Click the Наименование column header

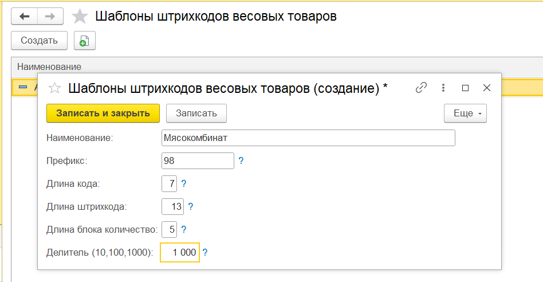coord(49,67)
